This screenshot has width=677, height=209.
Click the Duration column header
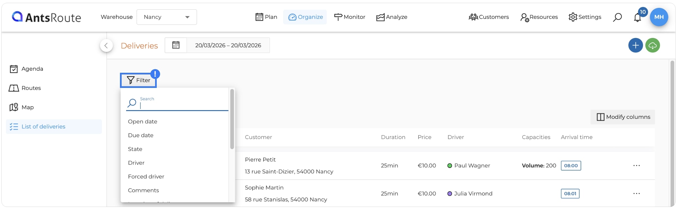[x=393, y=137]
